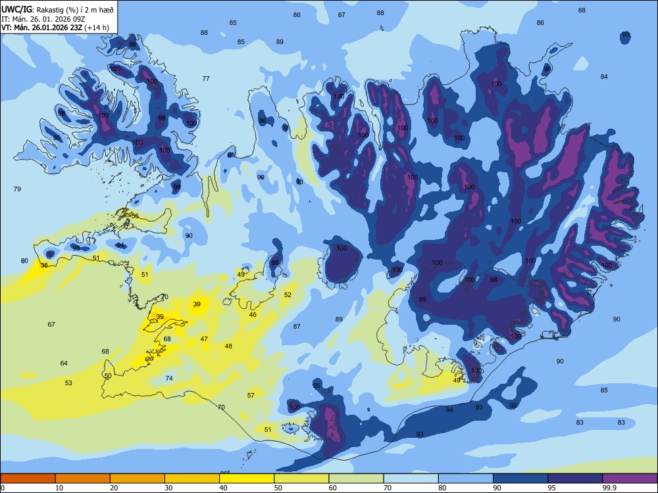Click the 'IT: Mán. 26. 01. 2026 09Z' line
658x493 pixels.
click(x=43, y=19)
